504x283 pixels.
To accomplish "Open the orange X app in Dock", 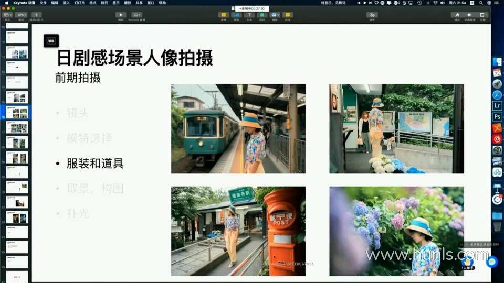I will tap(497, 128).
